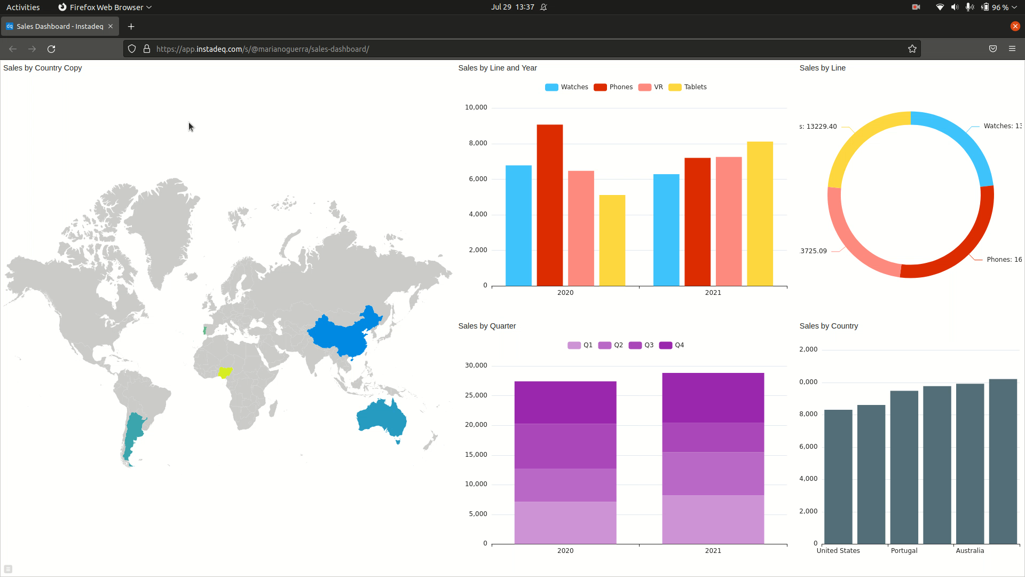The height and width of the screenshot is (577, 1025).
Task: Click the 2021 Tablets yellow bar
Action: 760,214
